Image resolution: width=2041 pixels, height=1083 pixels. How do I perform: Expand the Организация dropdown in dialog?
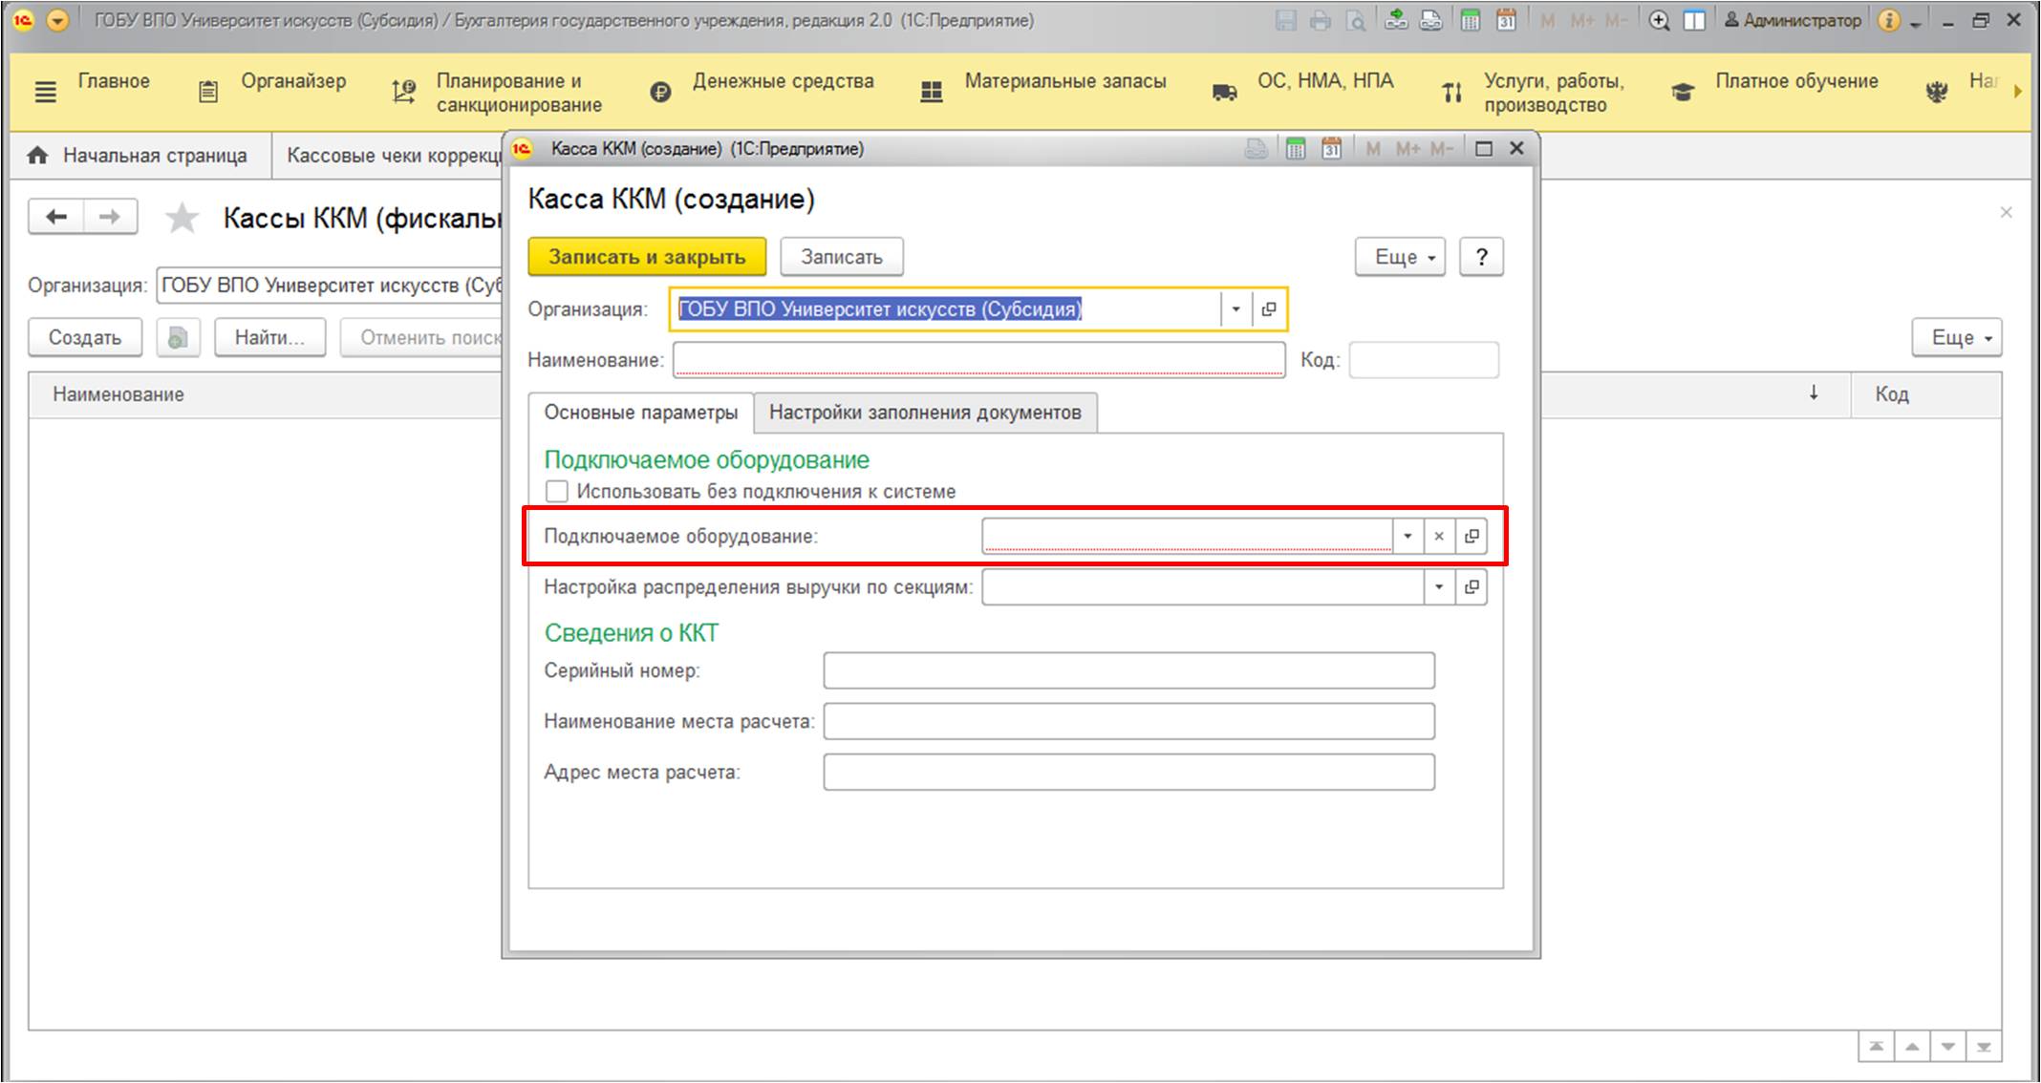[x=1235, y=309]
